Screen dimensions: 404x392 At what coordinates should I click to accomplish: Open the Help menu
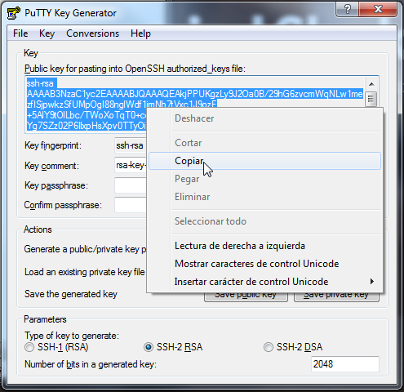pos(140,33)
